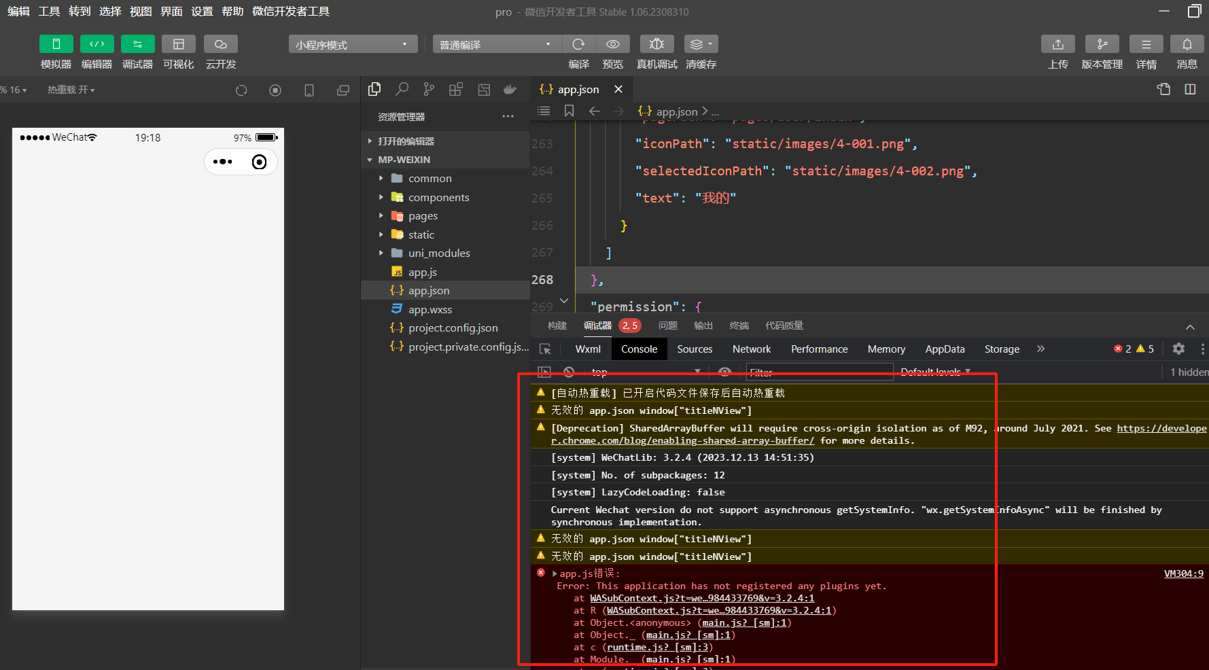Switch to the terminal (终端) panel tab
The image size is (1209, 670).
tap(739, 325)
